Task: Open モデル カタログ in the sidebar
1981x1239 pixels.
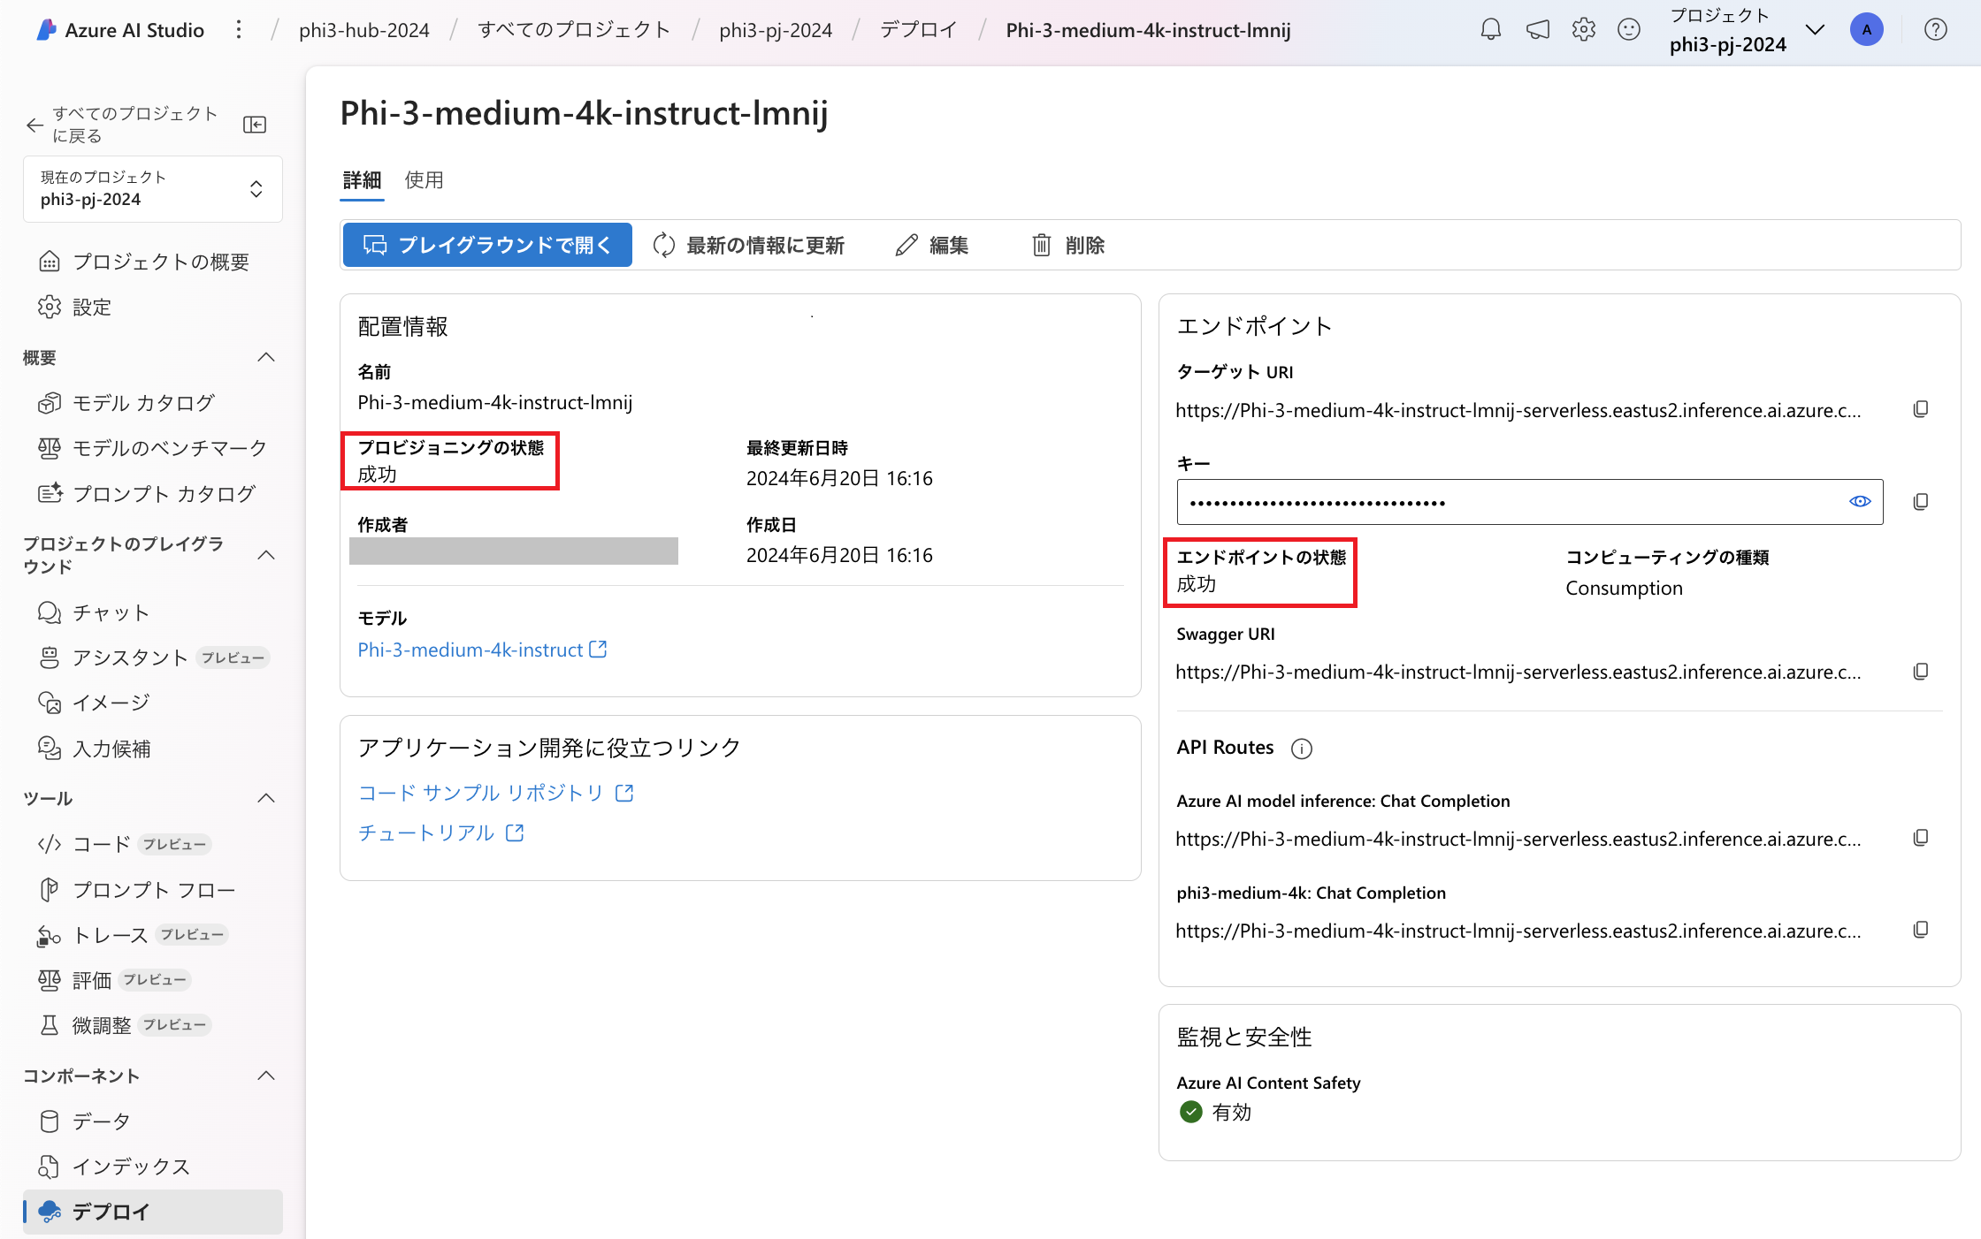Action: (x=153, y=403)
